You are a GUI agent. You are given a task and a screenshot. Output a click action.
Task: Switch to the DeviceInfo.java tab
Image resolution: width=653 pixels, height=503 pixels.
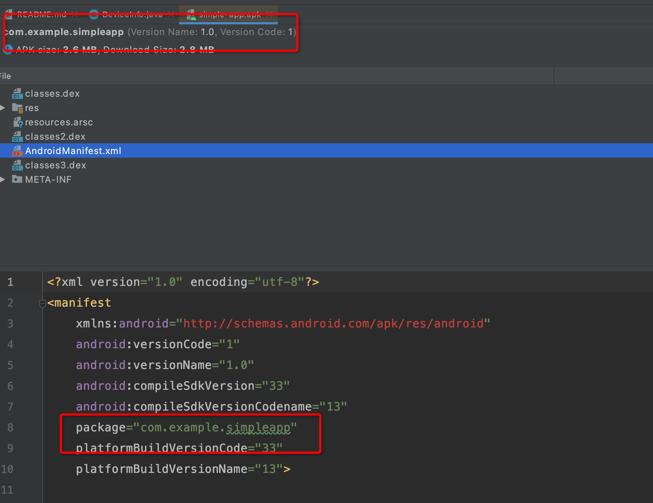(132, 15)
